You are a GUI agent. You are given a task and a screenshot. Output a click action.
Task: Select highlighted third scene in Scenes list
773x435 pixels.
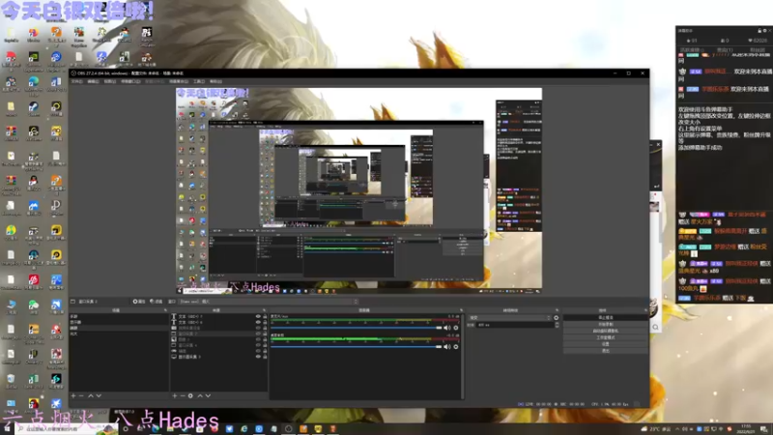[x=118, y=328]
